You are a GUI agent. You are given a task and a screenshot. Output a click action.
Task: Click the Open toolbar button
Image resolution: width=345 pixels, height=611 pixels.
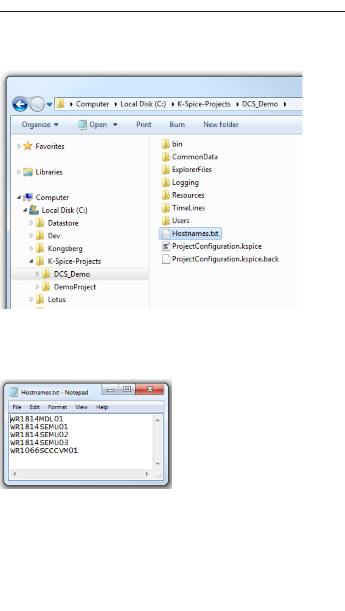[93, 125]
